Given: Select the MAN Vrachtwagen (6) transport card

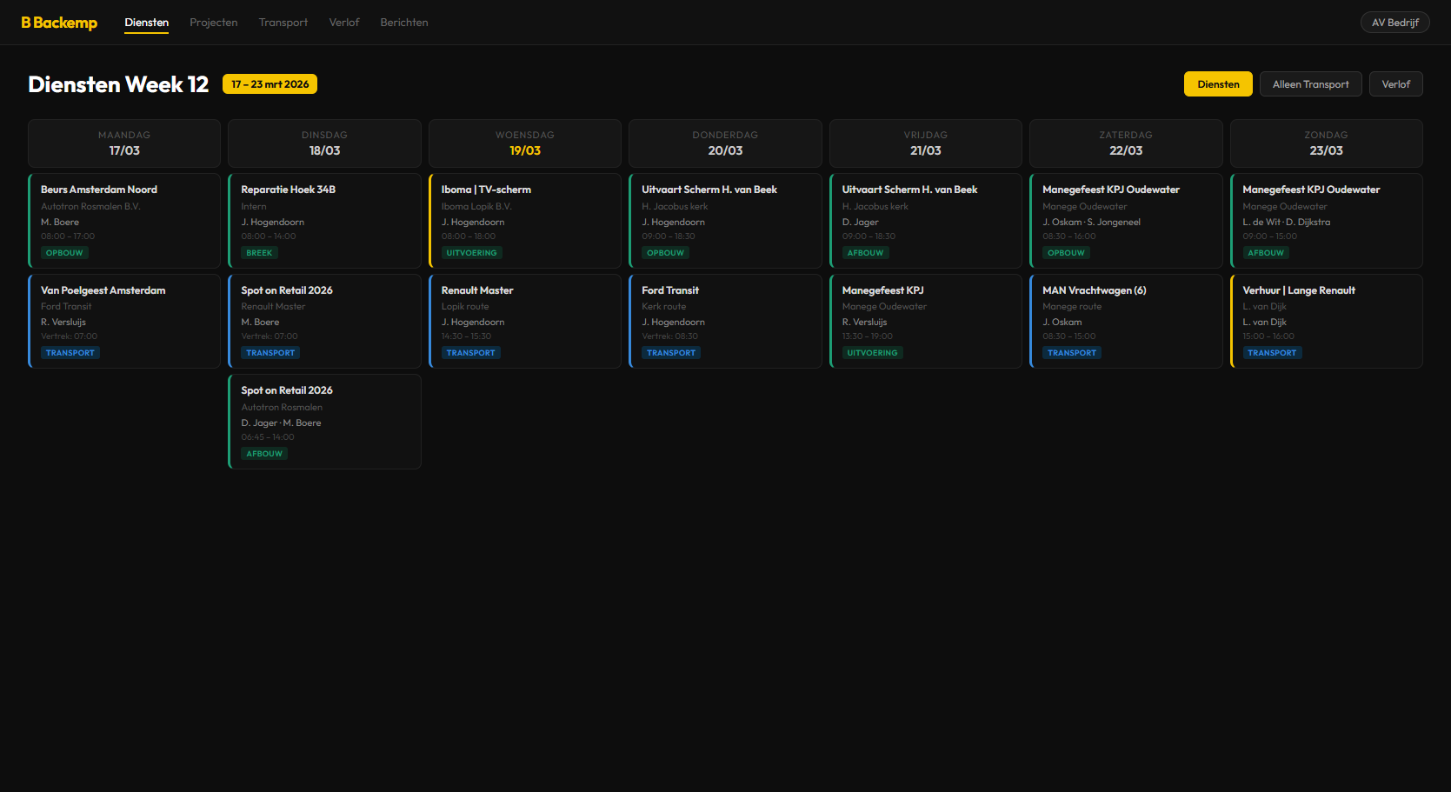Looking at the screenshot, I should point(1126,321).
